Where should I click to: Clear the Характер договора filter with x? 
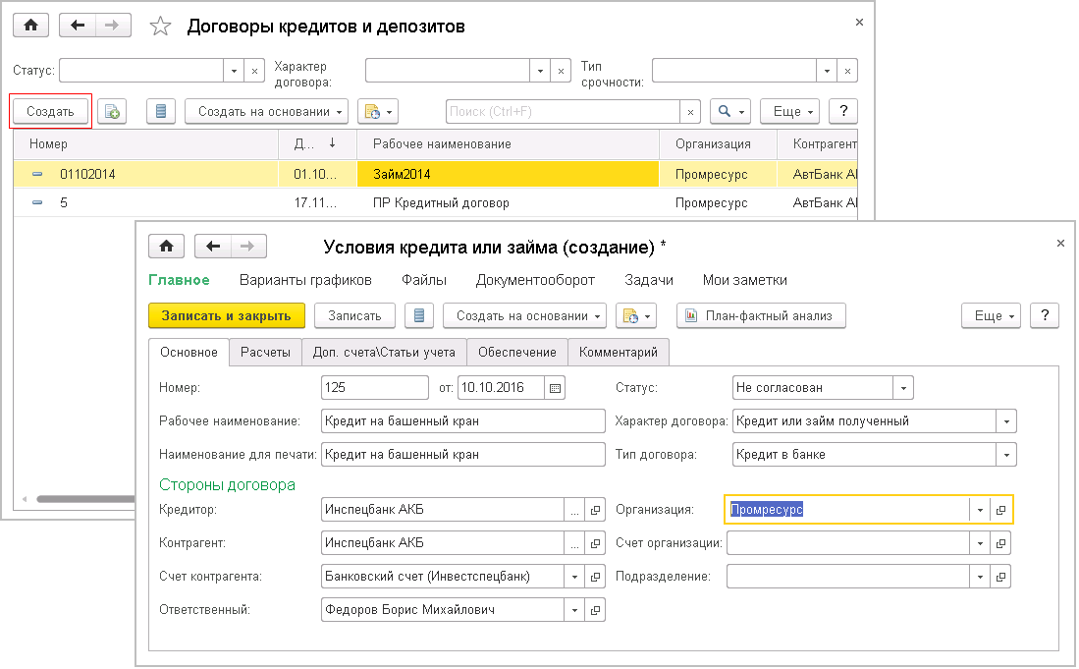[561, 71]
